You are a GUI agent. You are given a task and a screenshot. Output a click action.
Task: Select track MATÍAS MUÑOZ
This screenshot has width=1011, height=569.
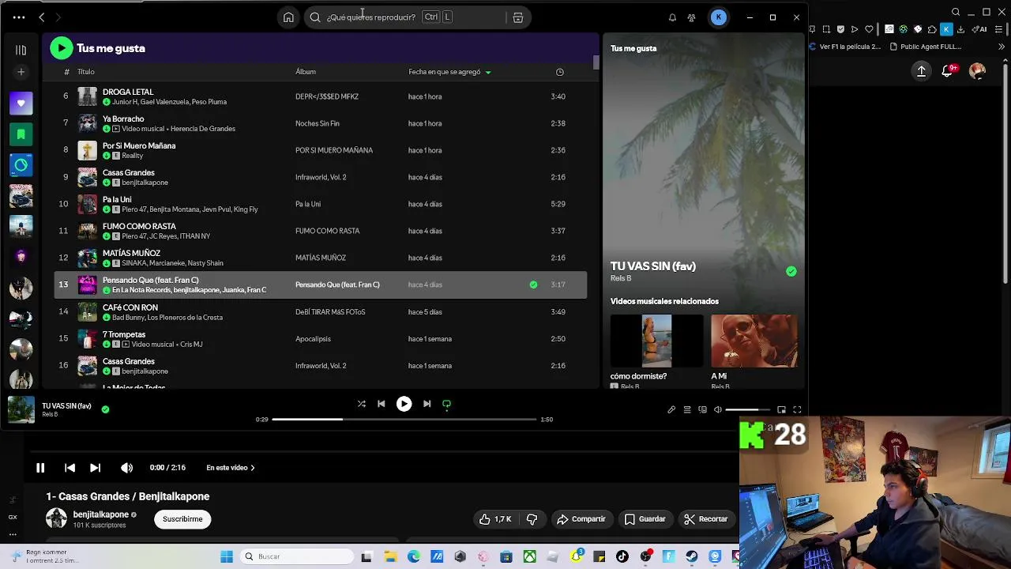coord(131,253)
